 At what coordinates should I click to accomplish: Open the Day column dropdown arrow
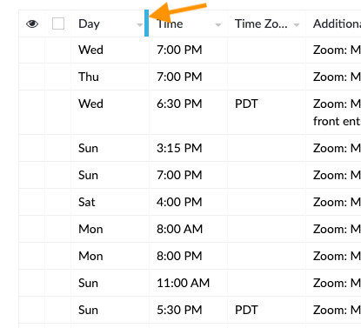(x=140, y=25)
